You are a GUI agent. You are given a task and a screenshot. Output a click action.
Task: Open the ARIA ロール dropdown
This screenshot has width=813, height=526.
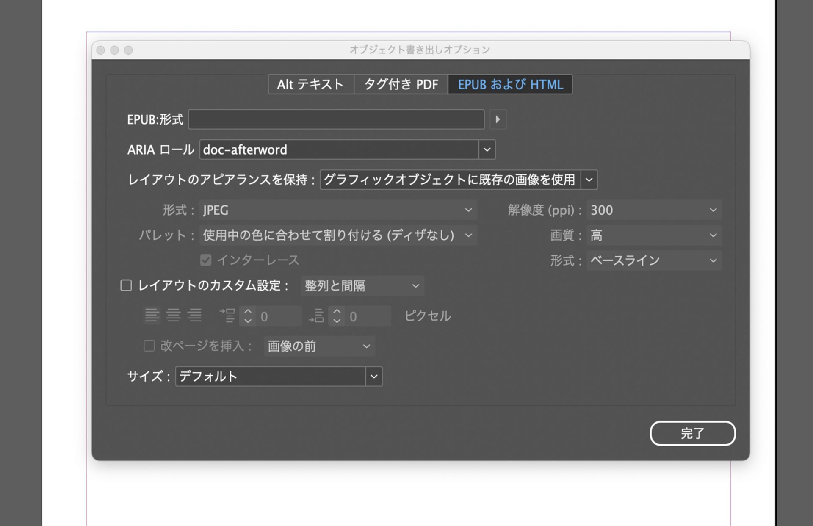click(x=487, y=149)
